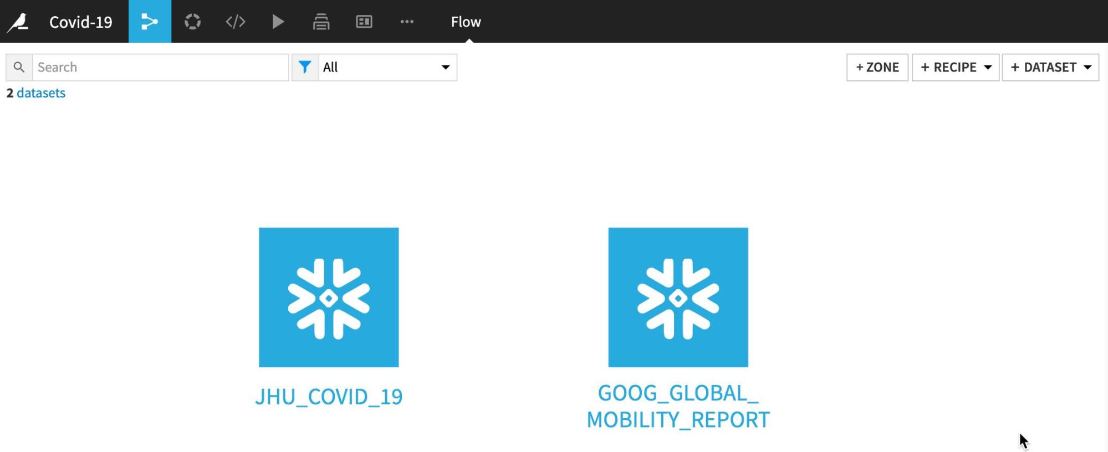Screen dimensions: 1108x452
Task: Open the Lab circular icon in top bar
Action: [192, 22]
